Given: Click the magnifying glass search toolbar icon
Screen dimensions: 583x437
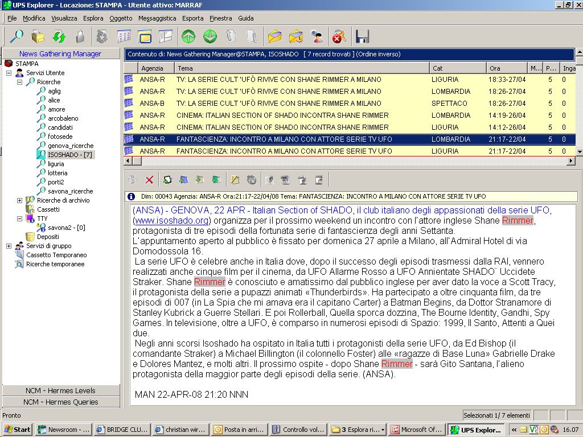Looking at the screenshot, I should pos(17,36).
